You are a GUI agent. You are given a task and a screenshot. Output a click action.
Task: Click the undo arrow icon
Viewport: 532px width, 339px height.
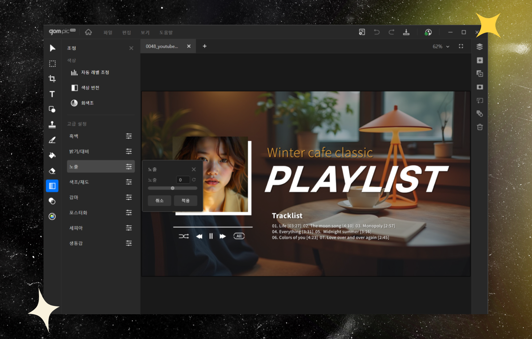tap(377, 32)
